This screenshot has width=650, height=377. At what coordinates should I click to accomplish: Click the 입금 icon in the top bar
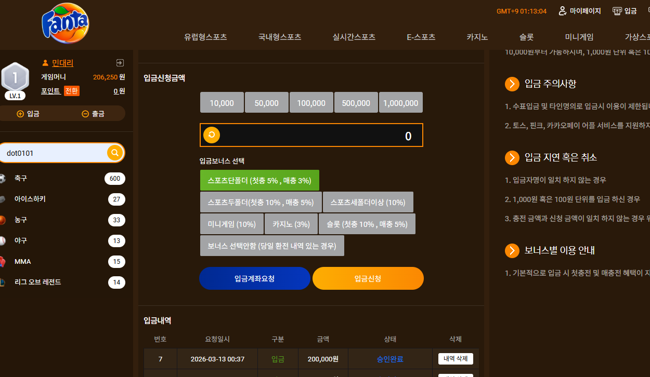(617, 11)
